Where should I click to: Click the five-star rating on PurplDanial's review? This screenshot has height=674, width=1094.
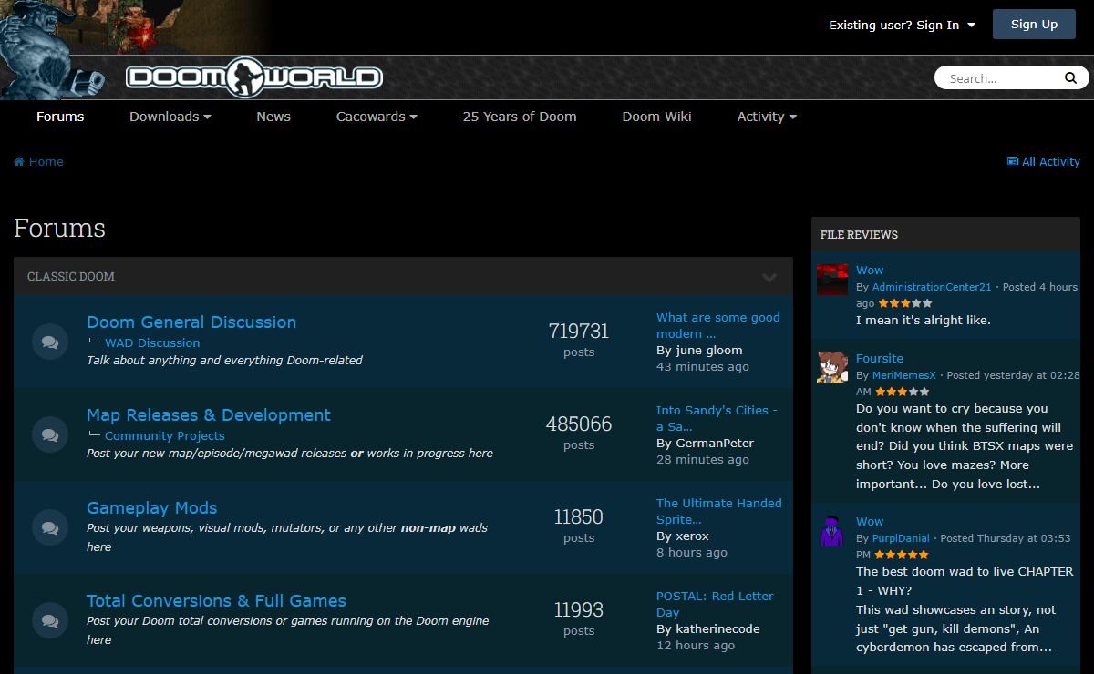pos(902,555)
